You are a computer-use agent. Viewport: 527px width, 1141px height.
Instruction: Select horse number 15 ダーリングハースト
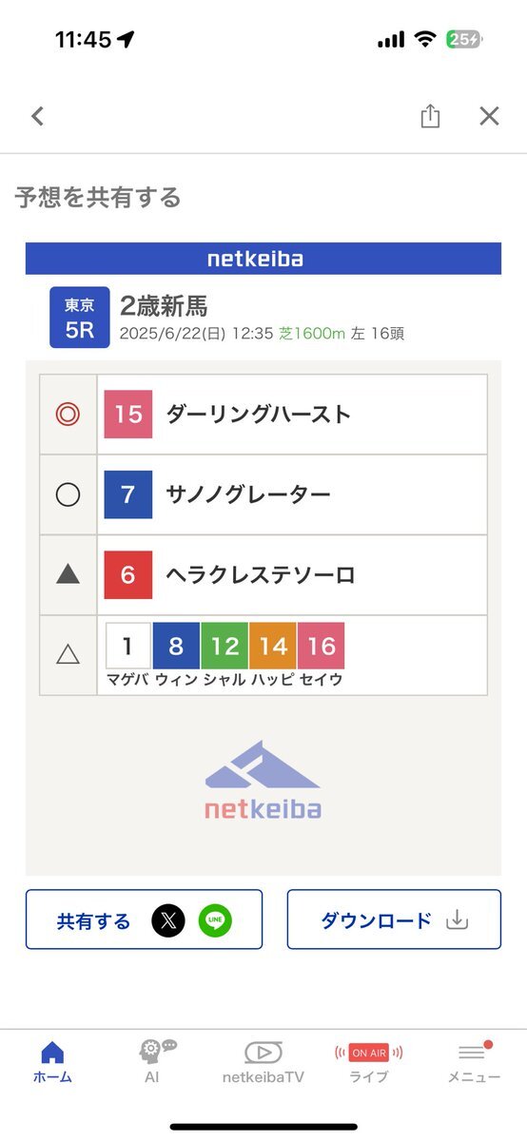[x=292, y=415]
